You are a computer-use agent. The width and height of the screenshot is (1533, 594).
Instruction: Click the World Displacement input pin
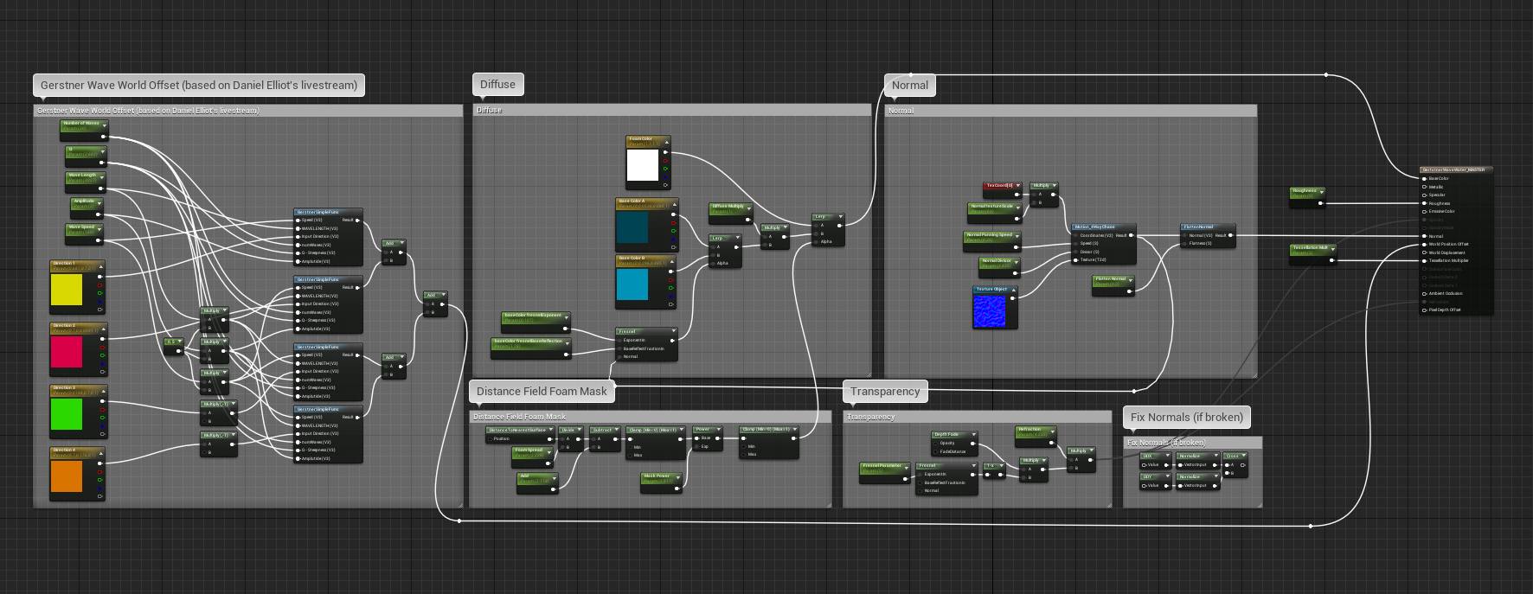1425,252
